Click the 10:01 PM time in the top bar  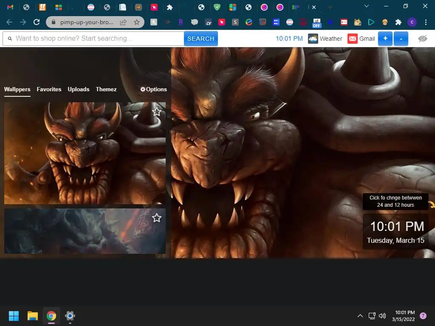coord(289,39)
